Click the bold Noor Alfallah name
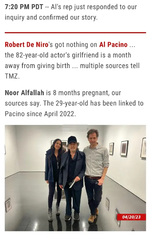Screen dimensions: 149x236 coord(24,93)
